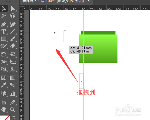
Task: Select the Rectangle tool
Action: 4,39
